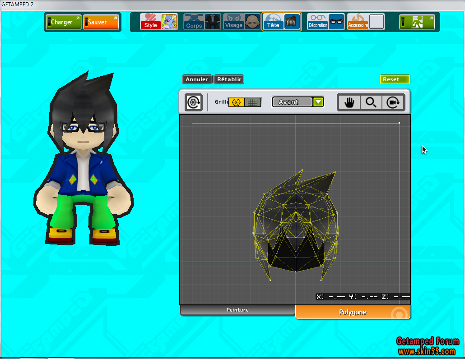Click the Sauver save button
Image resolution: width=465 pixels, height=359 pixels.
click(x=101, y=22)
